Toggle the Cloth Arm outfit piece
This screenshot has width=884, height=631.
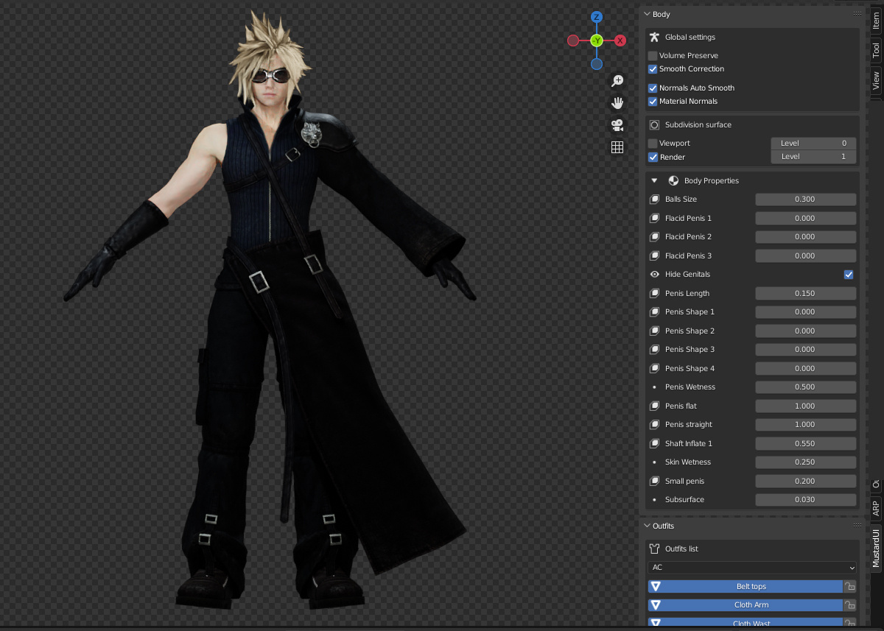(745, 605)
